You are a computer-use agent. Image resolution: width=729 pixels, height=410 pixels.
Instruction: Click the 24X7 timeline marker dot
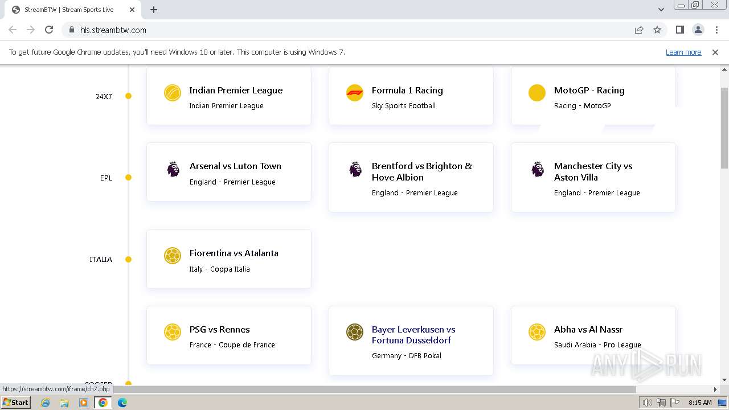pos(128,96)
